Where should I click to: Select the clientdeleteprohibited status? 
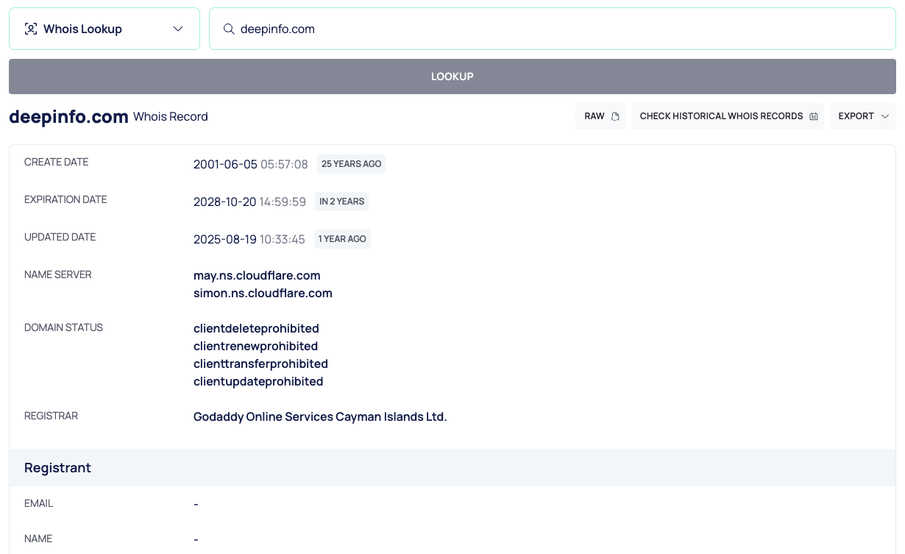pyautogui.click(x=256, y=329)
